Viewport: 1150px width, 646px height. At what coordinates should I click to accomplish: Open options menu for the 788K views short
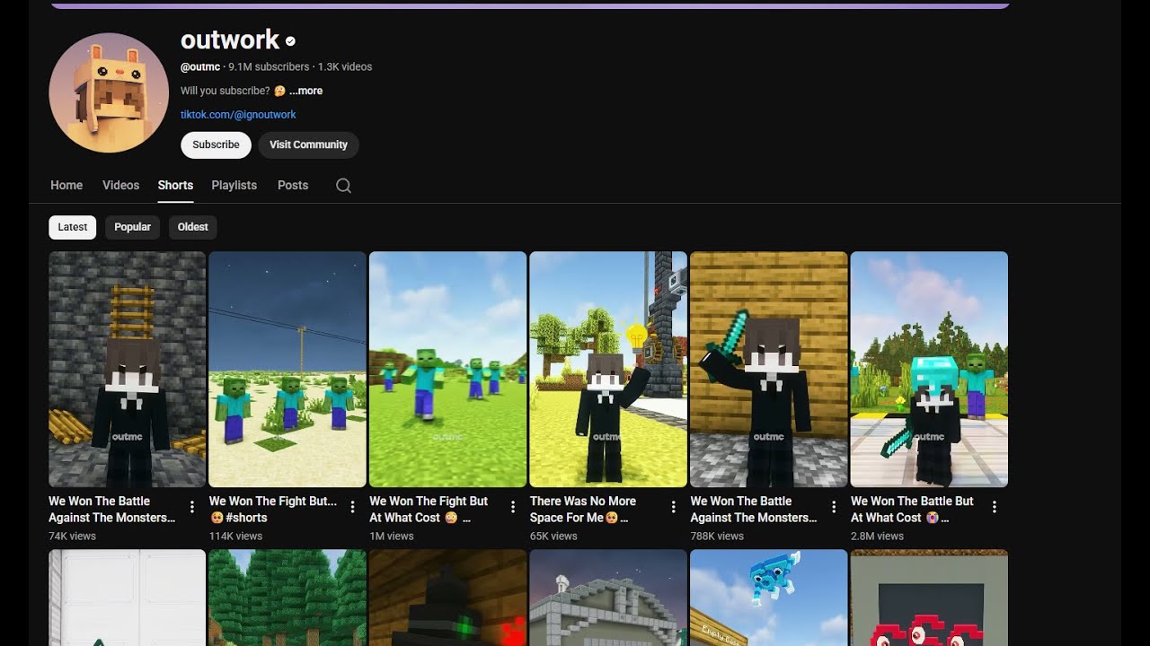pyautogui.click(x=834, y=507)
